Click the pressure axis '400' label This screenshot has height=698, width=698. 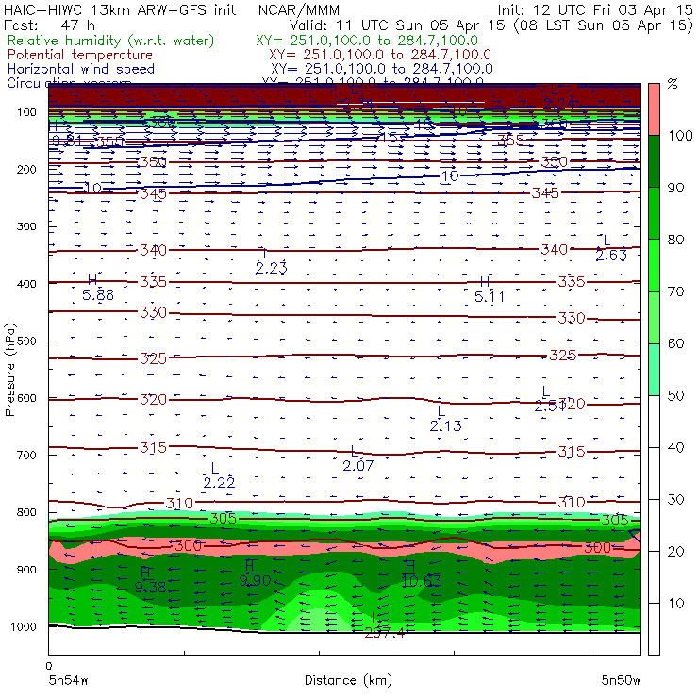pyautogui.click(x=26, y=284)
